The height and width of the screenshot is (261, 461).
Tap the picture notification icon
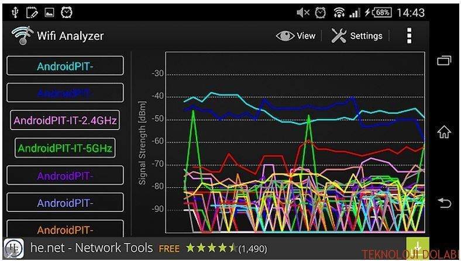coord(49,12)
